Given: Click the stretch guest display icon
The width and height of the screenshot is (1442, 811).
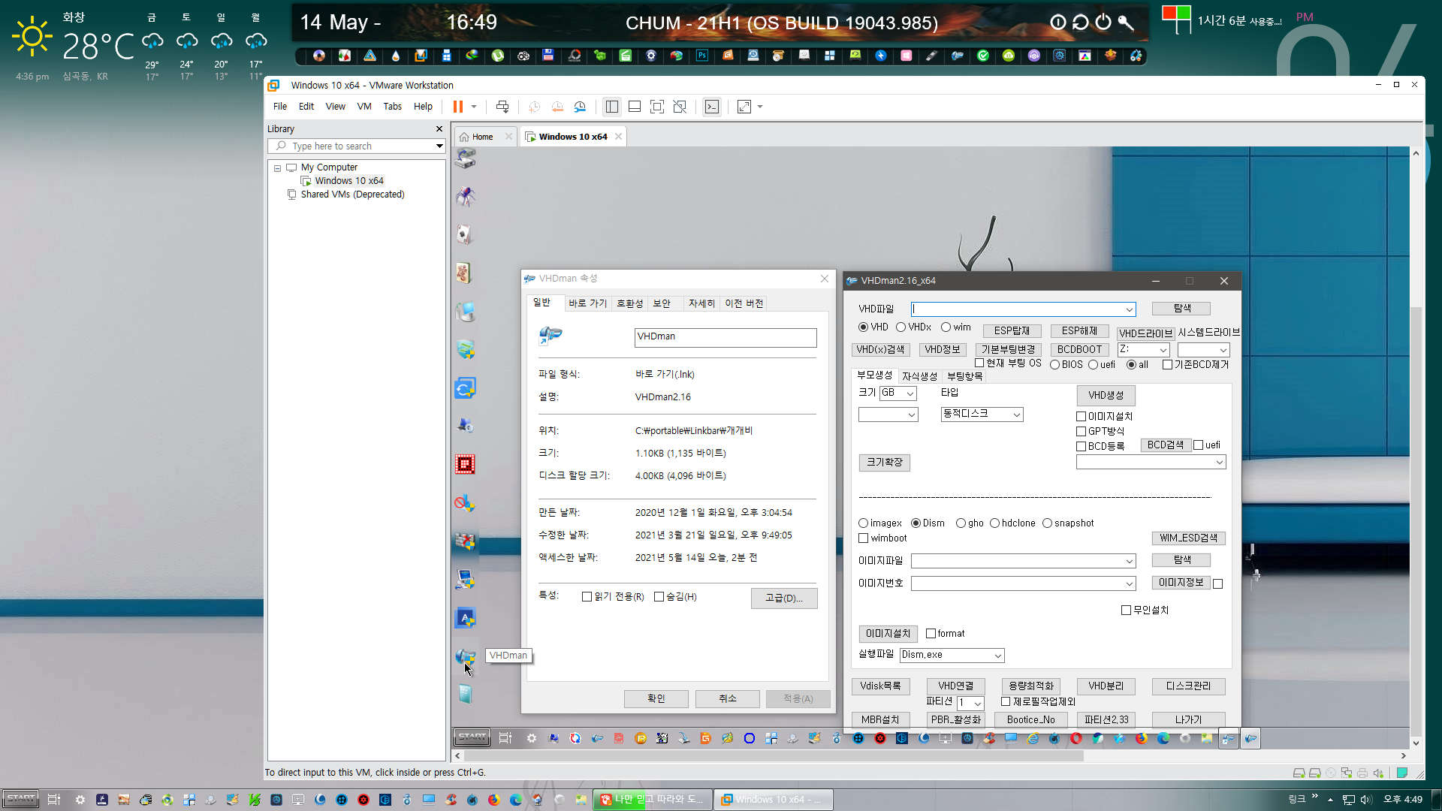Looking at the screenshot, I should click(x=744, y=107).
